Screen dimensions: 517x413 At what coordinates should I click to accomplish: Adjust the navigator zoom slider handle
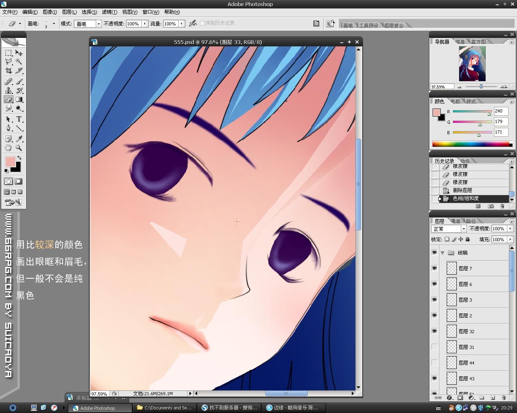[x=481, y=87]
